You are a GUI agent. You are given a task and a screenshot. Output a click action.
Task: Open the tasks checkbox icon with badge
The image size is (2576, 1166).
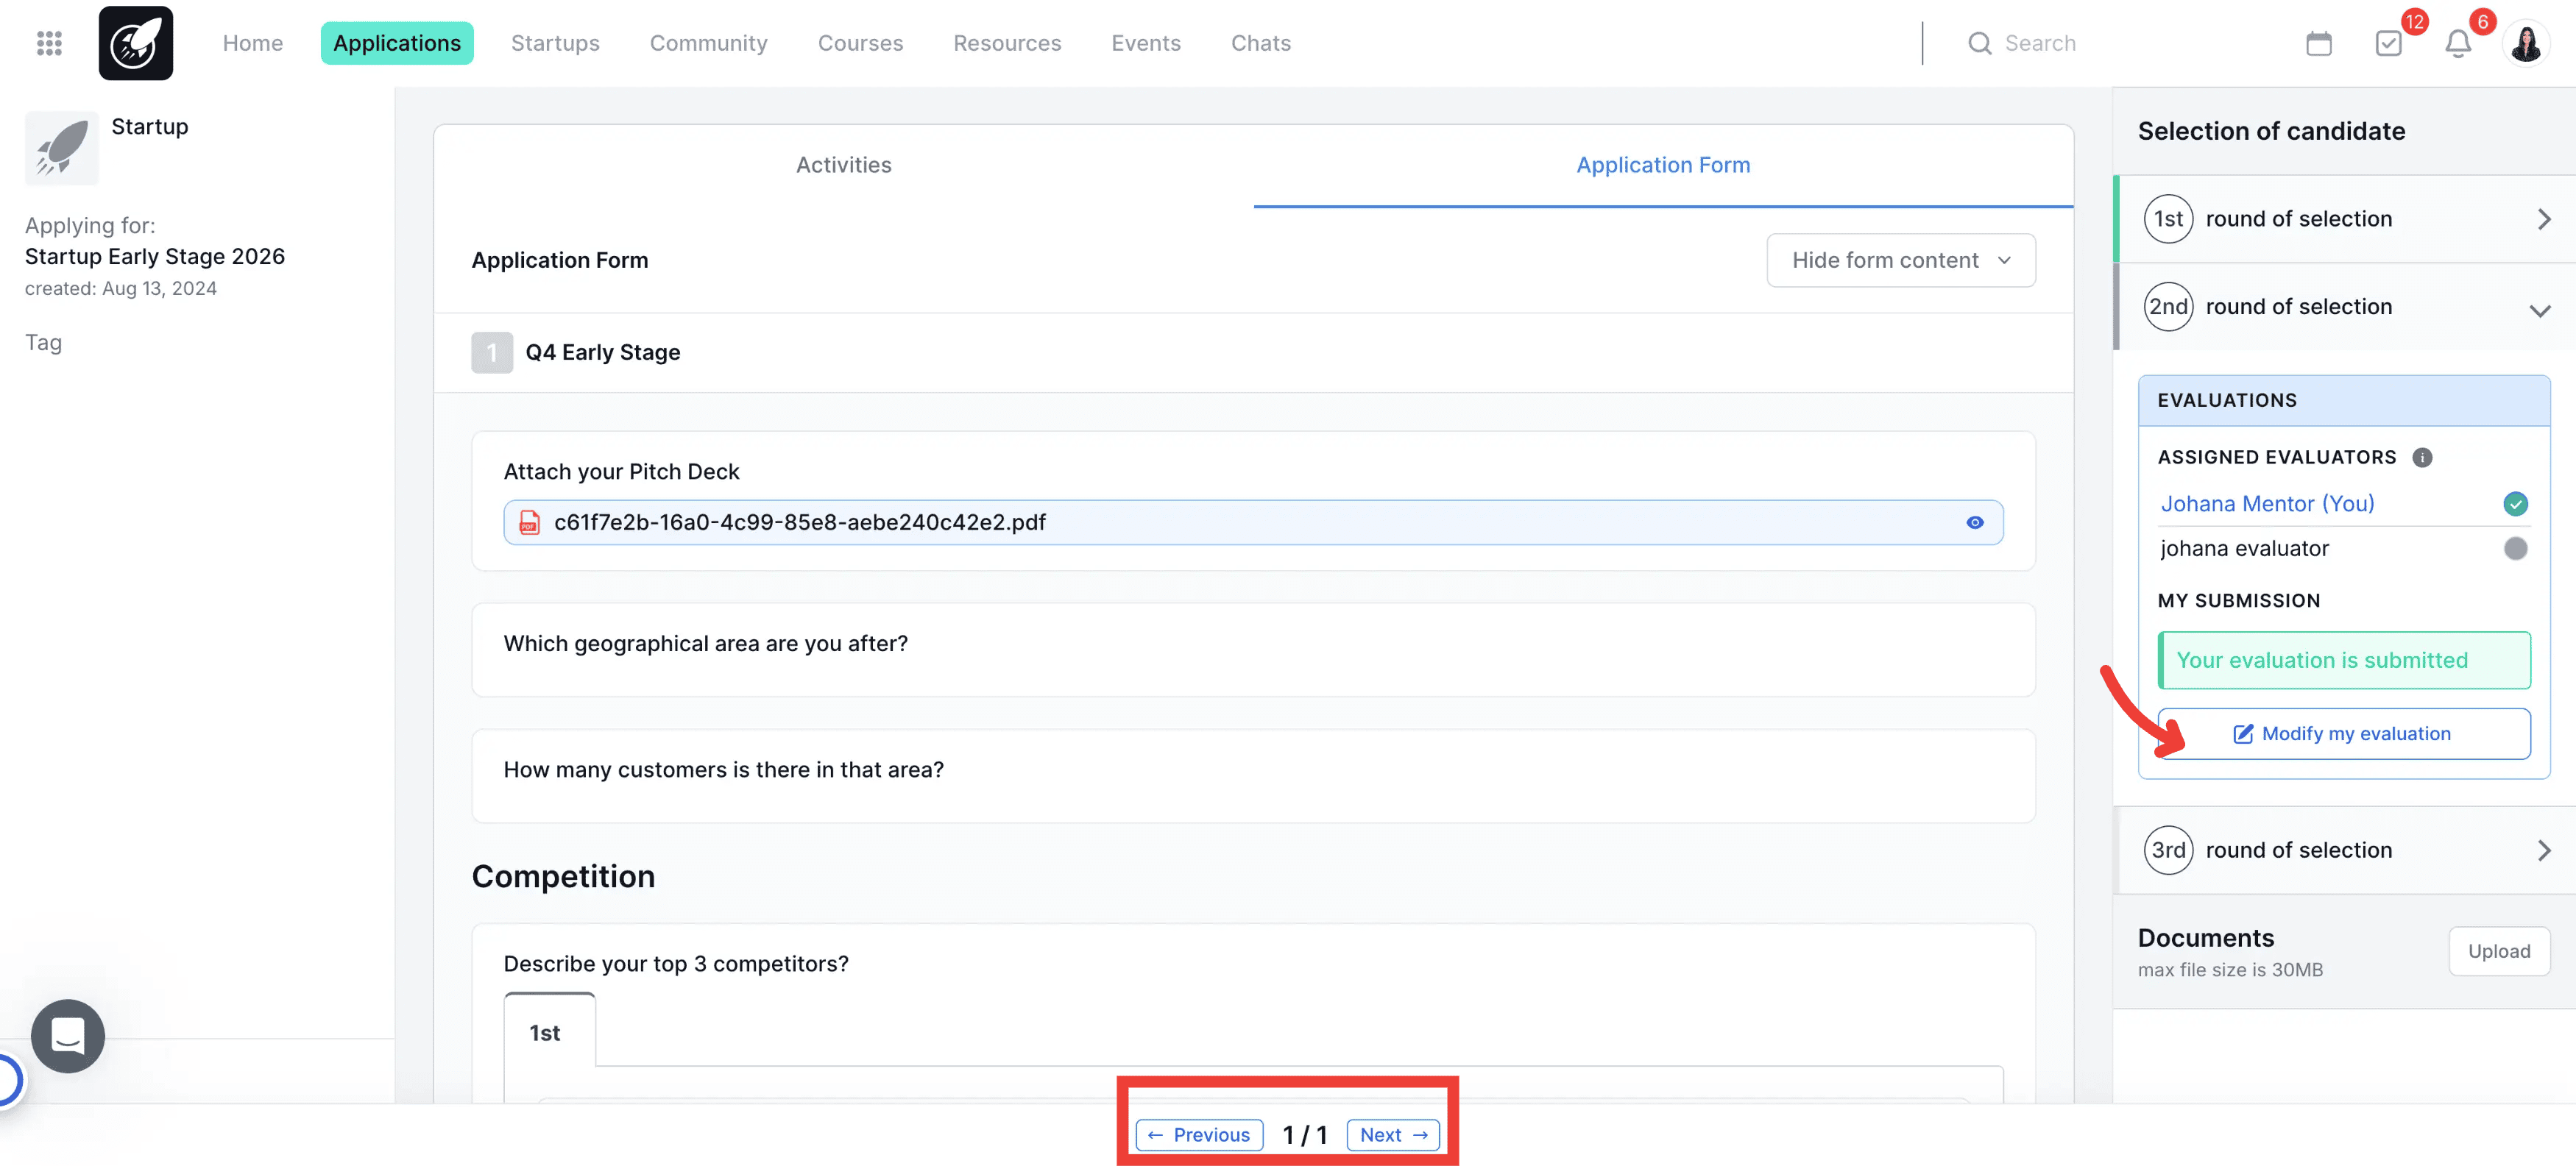(2388, 43)
